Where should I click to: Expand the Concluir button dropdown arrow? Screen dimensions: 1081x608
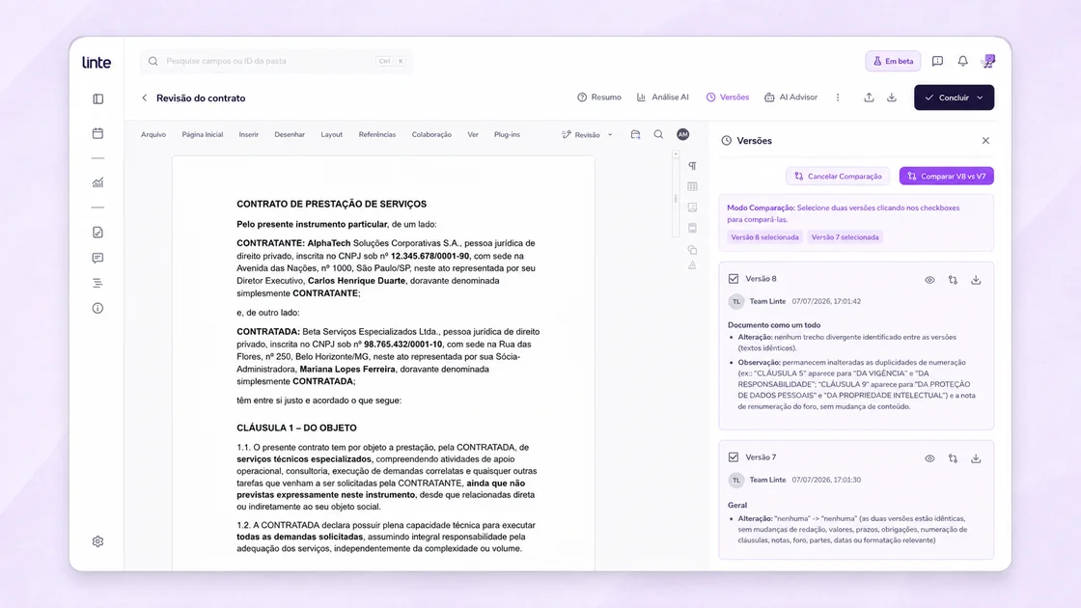(980, 97)
